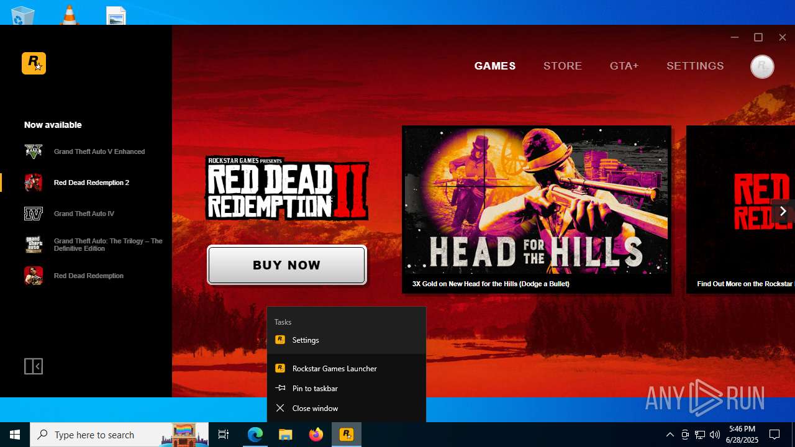This screenshot has height=447, width=795.
Task: Minimize the Rockstar Launcher window
Action: tap(735, 37)
